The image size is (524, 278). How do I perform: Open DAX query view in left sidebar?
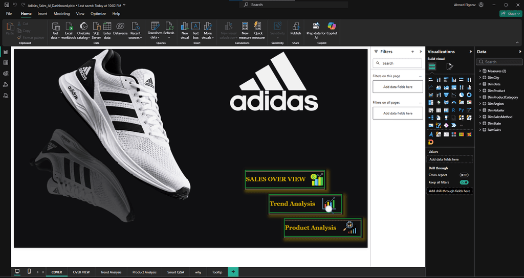pos(6,84)
